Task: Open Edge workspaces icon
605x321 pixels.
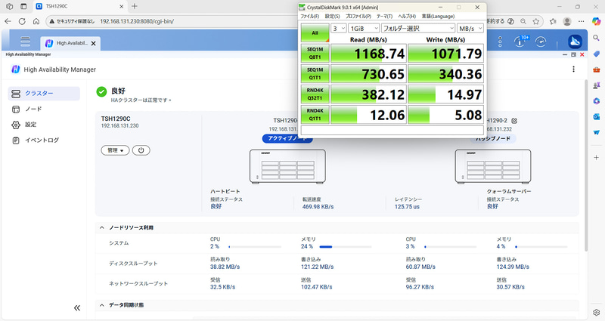Action: pos(10,6)
